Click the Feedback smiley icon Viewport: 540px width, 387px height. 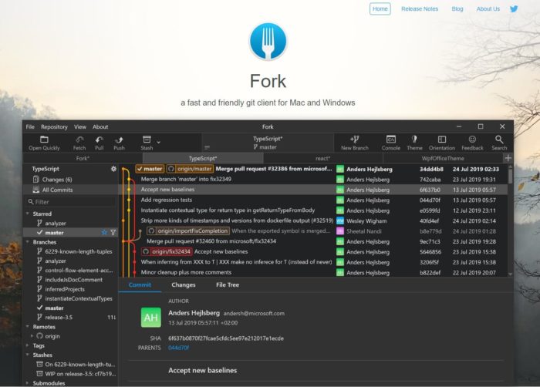pos(472,140)
